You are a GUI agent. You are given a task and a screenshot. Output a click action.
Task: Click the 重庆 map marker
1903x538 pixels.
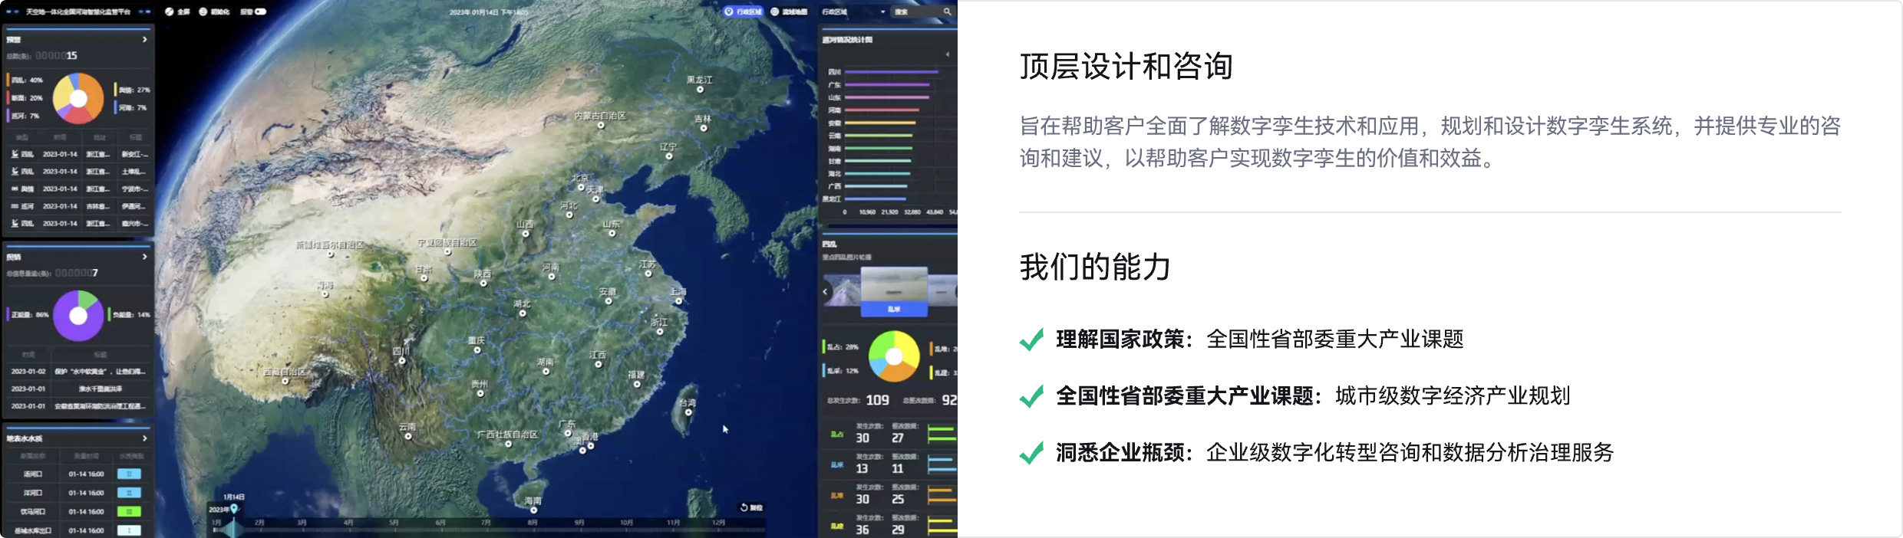pos(477,349)
